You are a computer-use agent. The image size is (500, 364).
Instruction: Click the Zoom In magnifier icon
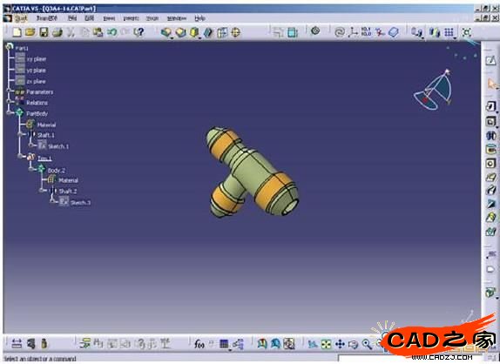pyautogui.click(x=367, y=344)
